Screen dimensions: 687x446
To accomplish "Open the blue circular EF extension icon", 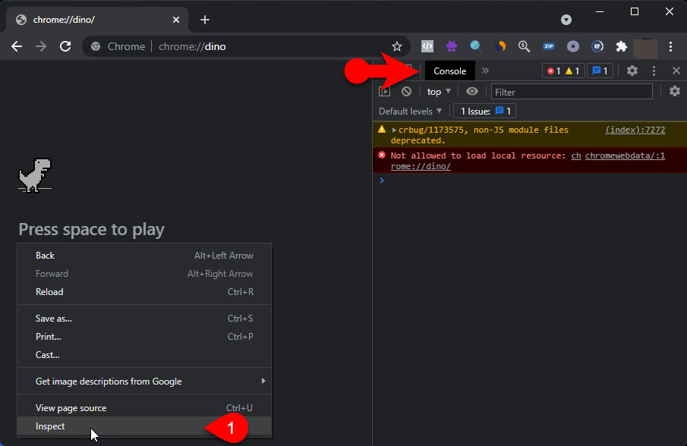I will coord(597,46).
